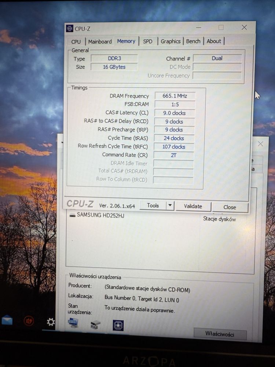Click the empty DRAM Idle Timer field

click(x=173, y=163)
